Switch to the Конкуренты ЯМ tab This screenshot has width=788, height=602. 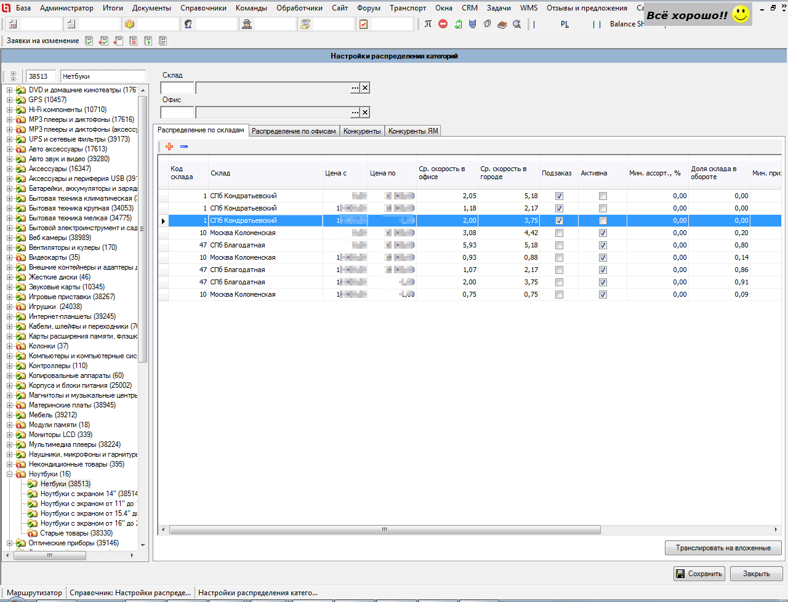coord(413,131)
